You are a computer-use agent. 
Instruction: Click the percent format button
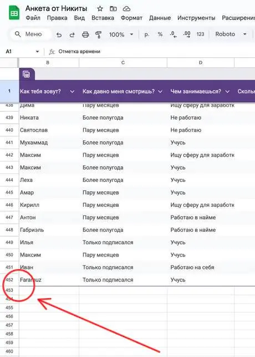160,34
